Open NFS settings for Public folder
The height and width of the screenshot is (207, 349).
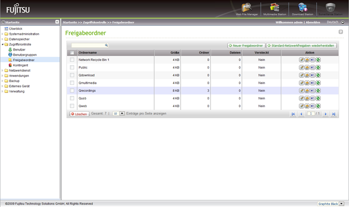(312, 67)
